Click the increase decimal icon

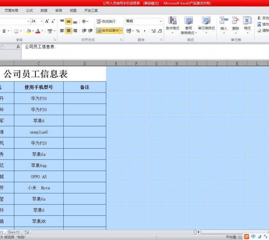pyautogui.click(x=153, y=31)
